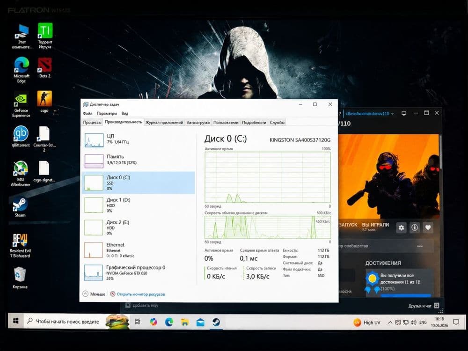Viewport: 468px width, 351px height.
Task: Open Task View in the taskbar
Action: [137, 322]
